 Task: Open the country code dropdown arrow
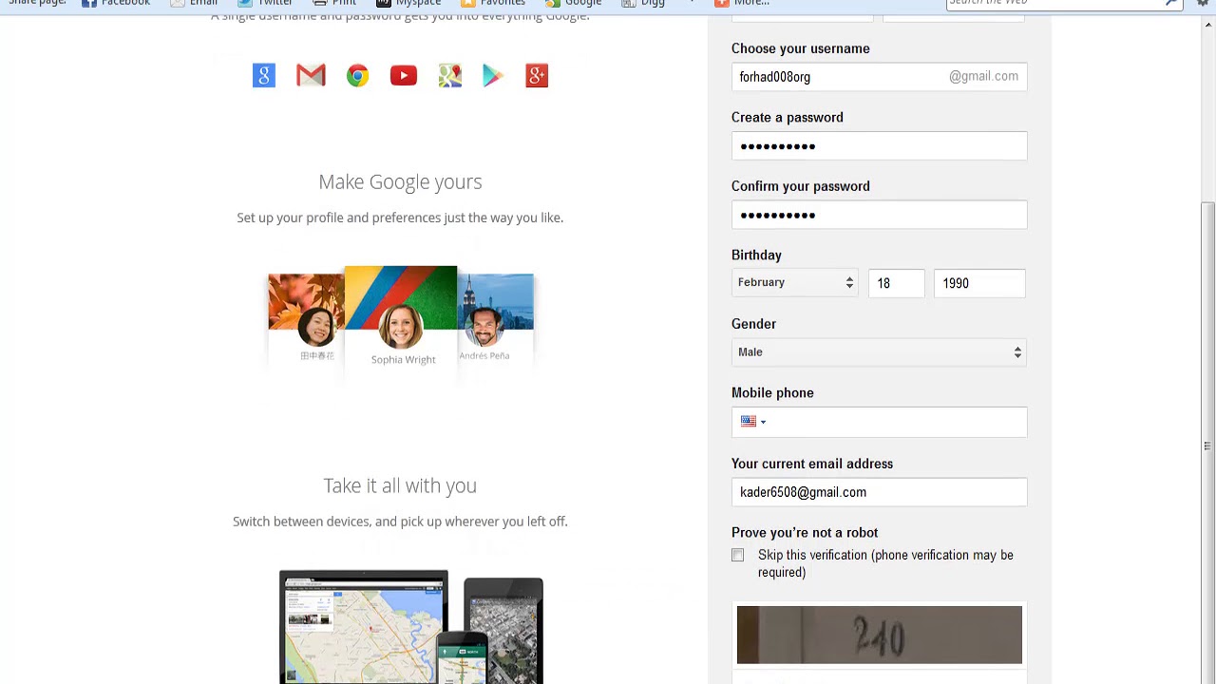coord(763,422)
